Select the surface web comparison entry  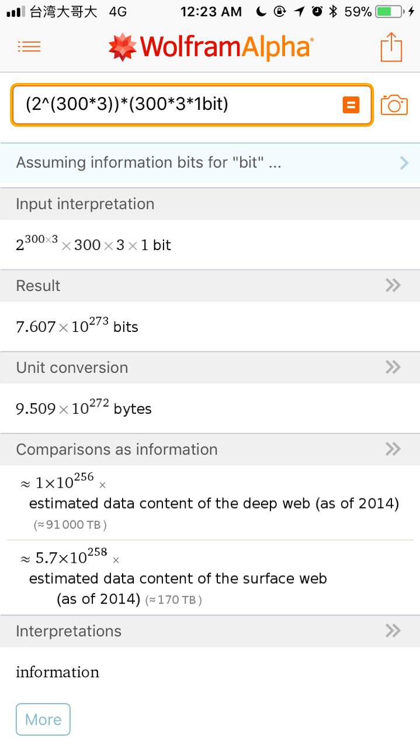point(210,577)
